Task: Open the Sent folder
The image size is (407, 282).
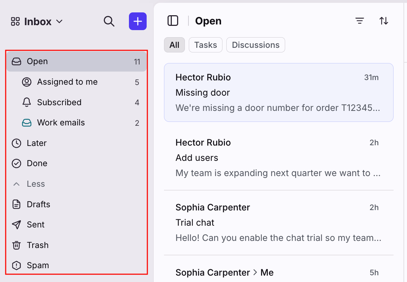Action: coord(77,225)
